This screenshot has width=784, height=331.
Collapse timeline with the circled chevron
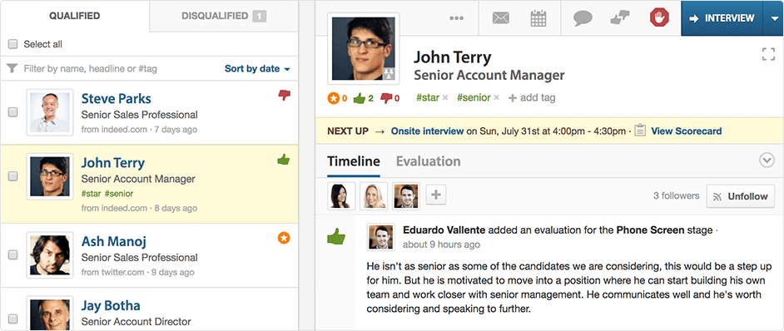tap(767, 160)
